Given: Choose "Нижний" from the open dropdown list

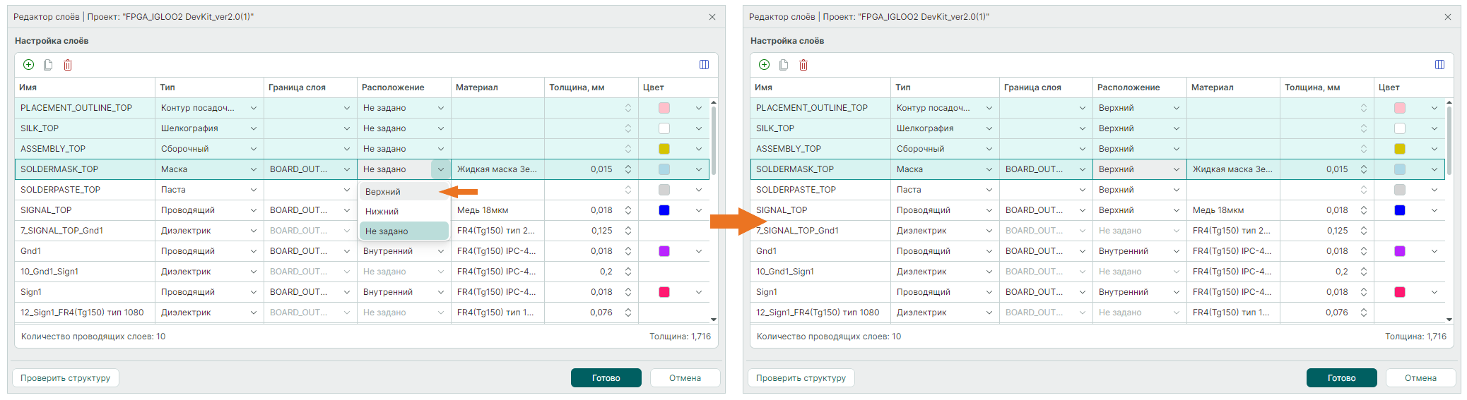Looking at the screenshot, I should point(382,212).
